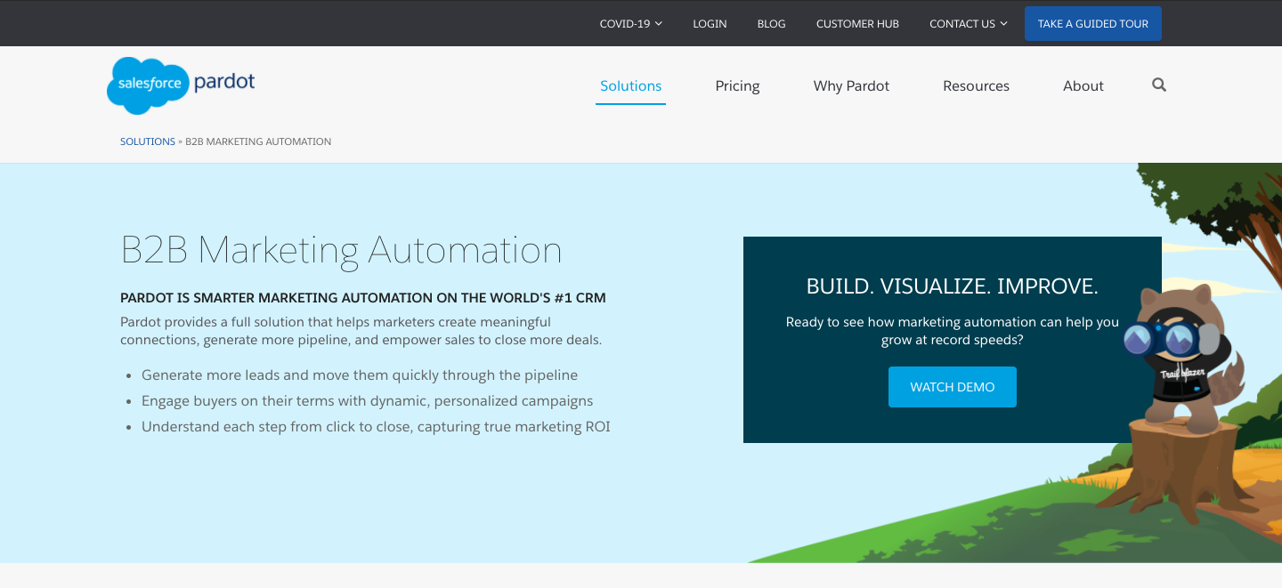
Task: Click the 'Engage buyers on their terms' bullet
Action: (x=367, y=401)
